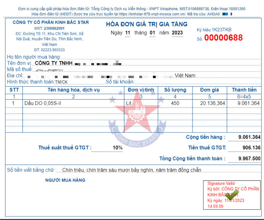Select item name Dầu DO 0,05S-II
Screen dimensions: 264x220
[43, 103]
